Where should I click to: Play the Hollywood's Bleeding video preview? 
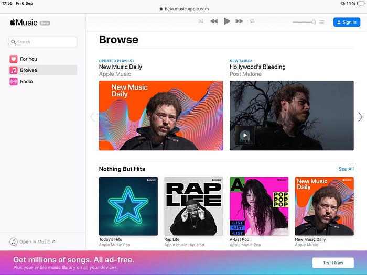click(x=245, y=135)
